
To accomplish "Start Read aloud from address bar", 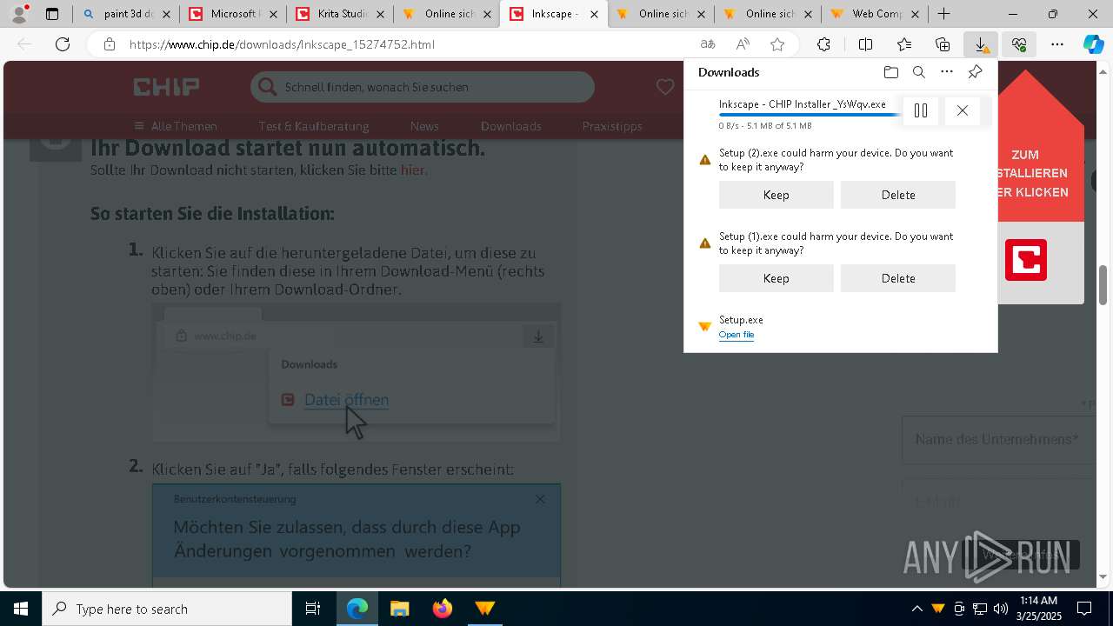I will (x=743, y=44).
